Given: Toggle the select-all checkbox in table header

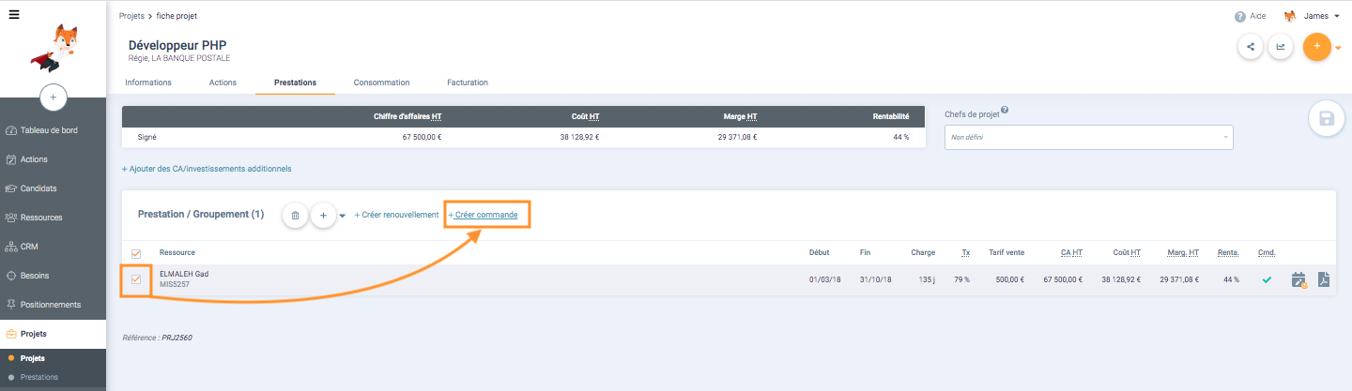Looking at the screenshot, I should (136, 253).
